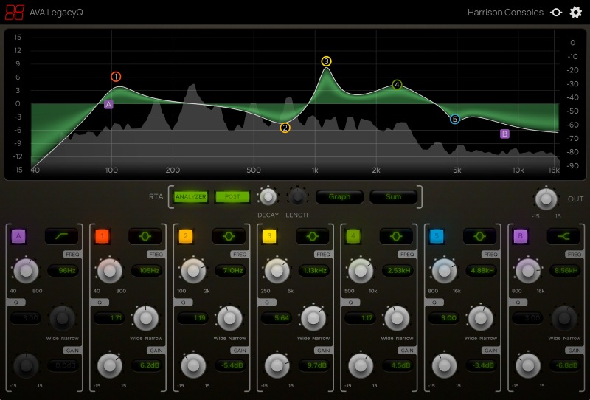
Task: Disable the orange band 1 enable button
Action: click(103, 236)
